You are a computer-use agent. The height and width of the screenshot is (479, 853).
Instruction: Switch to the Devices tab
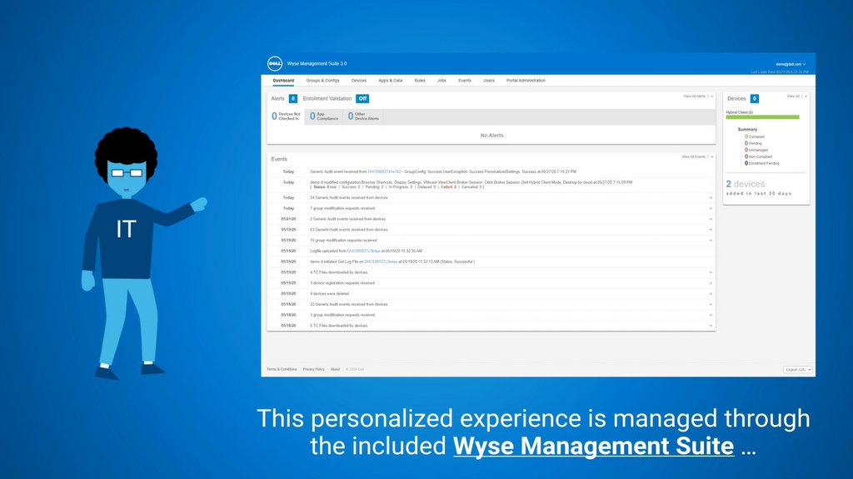click(x=358, y=81)
